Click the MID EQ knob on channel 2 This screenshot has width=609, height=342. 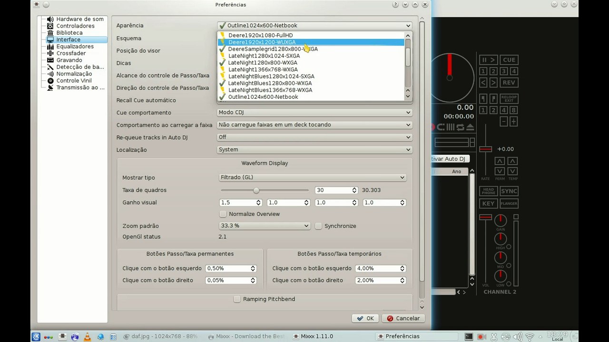[x=501, y=258]
